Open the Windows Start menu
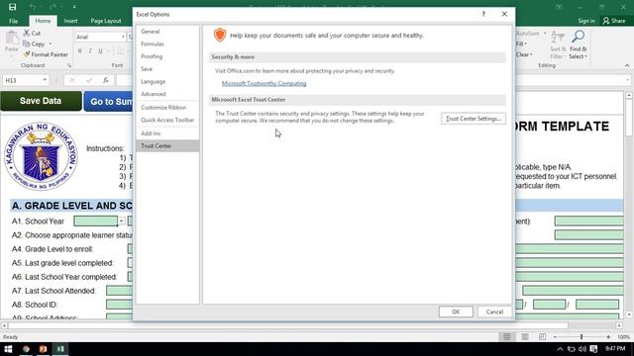 pos(8,349)
